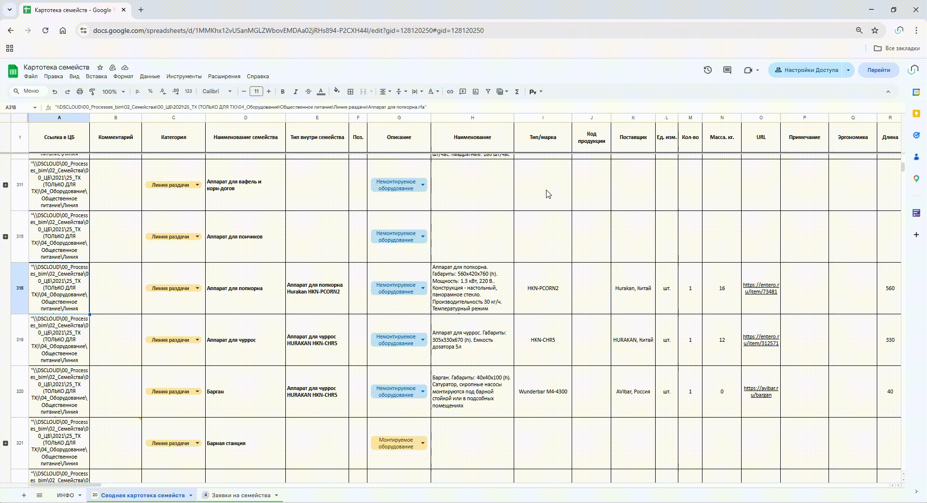Click the paint format icon
Image resolution: width=927 pixels, height=503 pixels.
[92, 92]
